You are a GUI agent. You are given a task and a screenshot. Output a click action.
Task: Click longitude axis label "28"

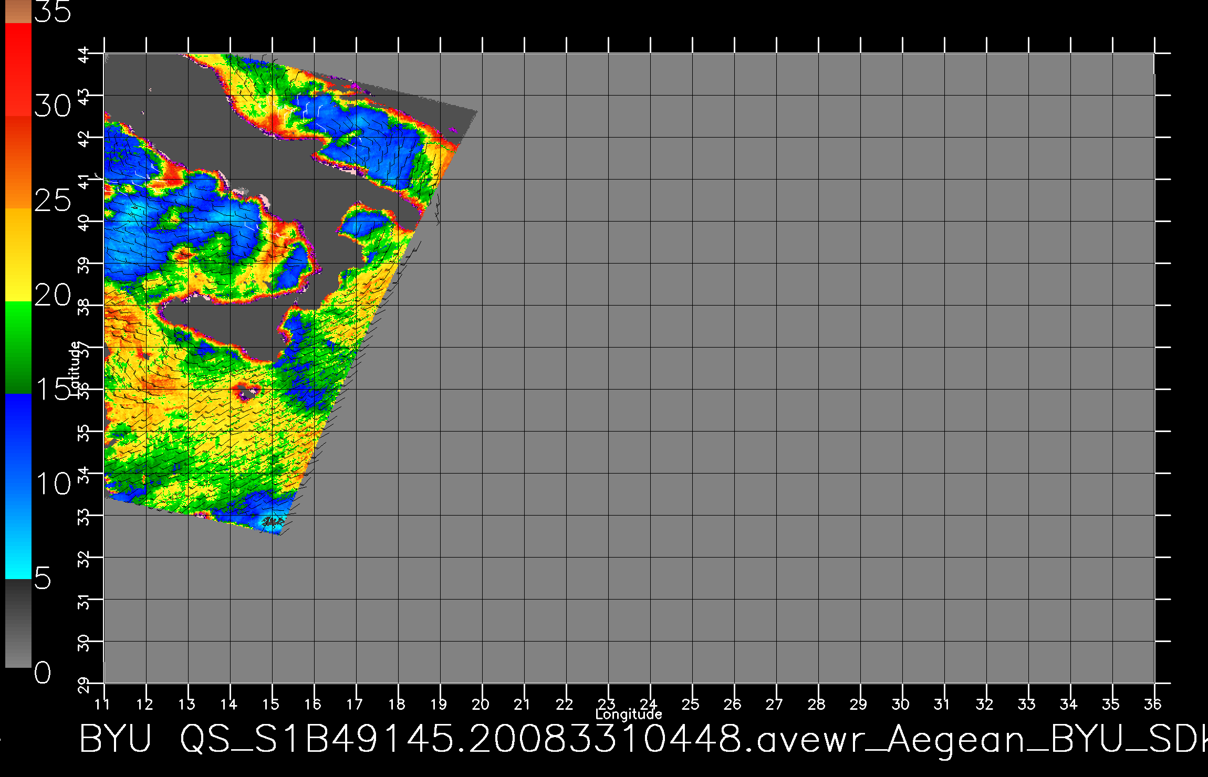817,704
